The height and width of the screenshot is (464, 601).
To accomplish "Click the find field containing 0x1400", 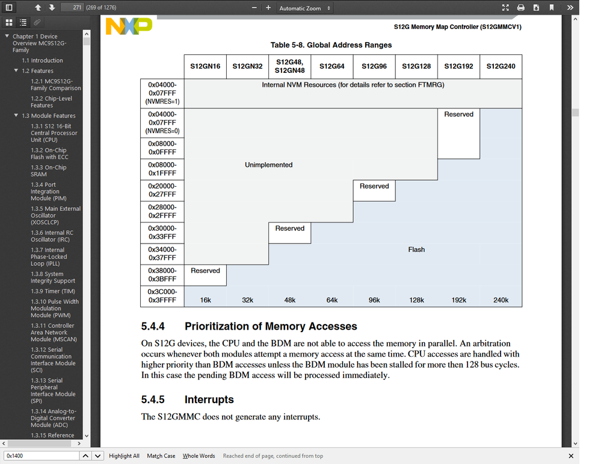I will click(x=42, y=456).
